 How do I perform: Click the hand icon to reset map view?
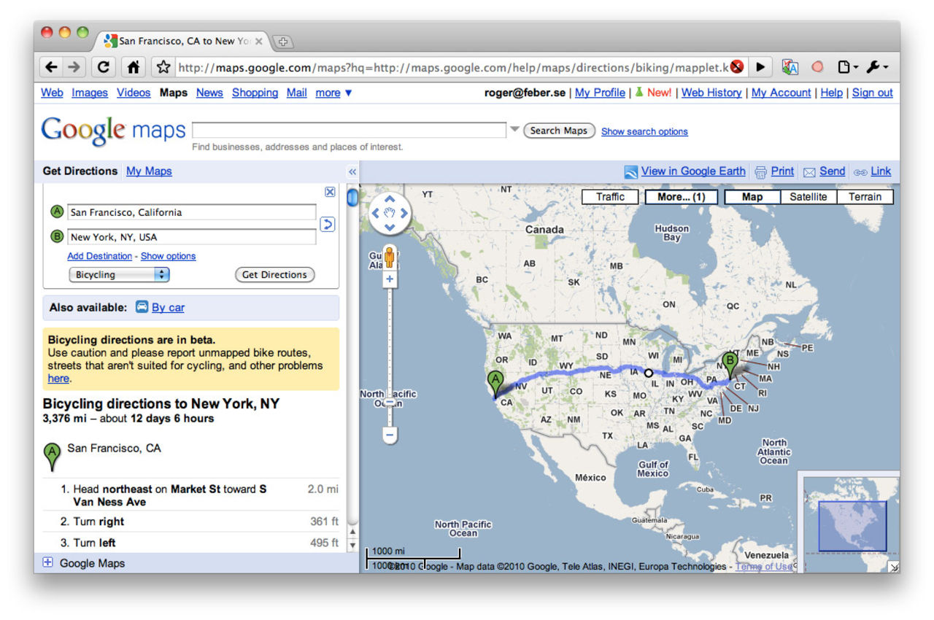point(390,213)
